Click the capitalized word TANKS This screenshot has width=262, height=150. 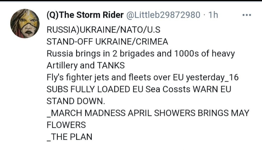click(111, 66)
